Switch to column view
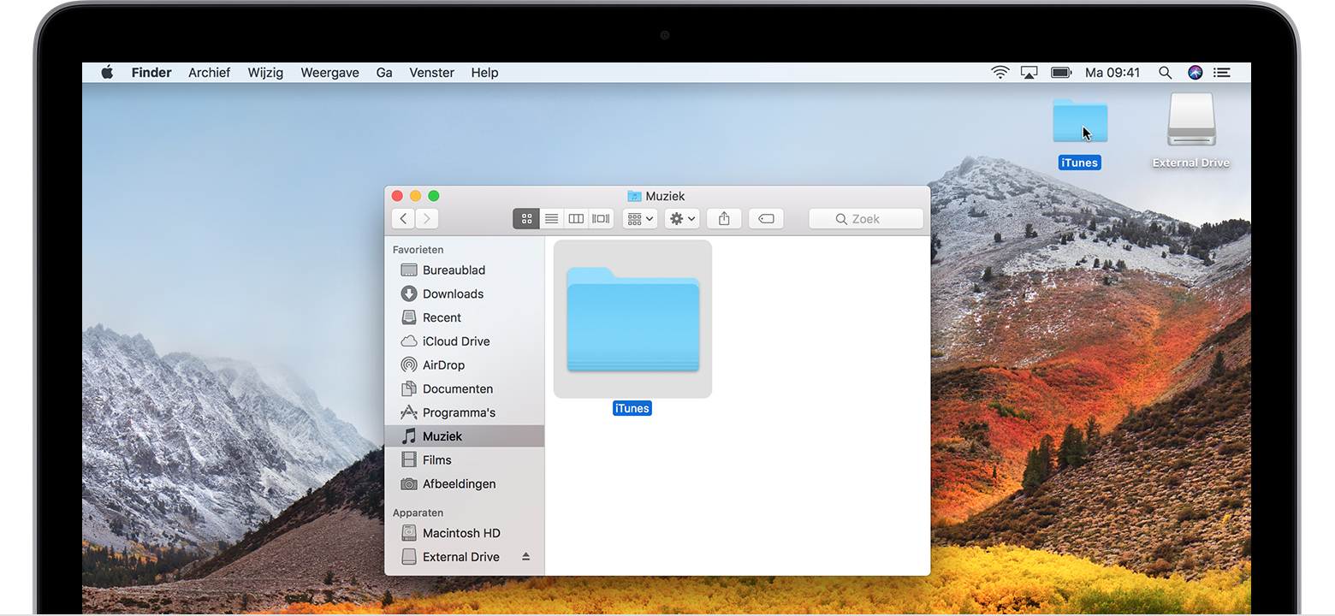Screen dimensions: 1335x616 point(576,219)
